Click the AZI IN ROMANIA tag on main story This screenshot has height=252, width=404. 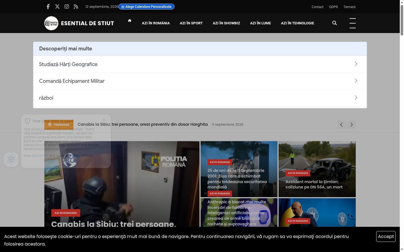[x=66, y=213]
